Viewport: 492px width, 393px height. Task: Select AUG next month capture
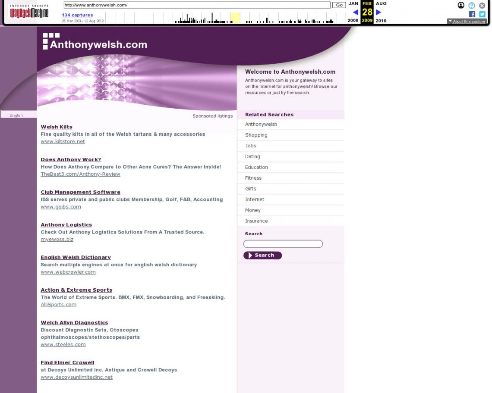[381, 3]
